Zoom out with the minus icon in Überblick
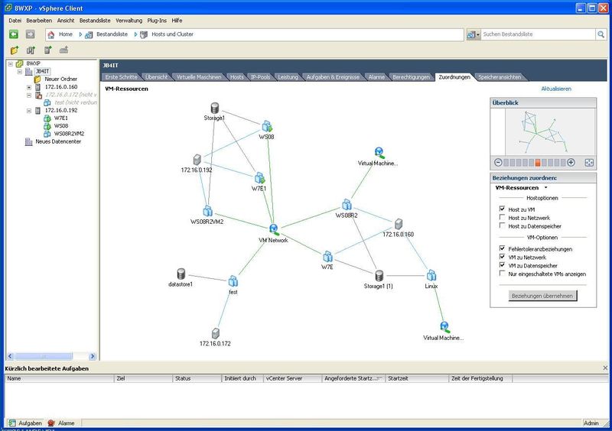Screen dimensions: 612x431 pos(498,163)
